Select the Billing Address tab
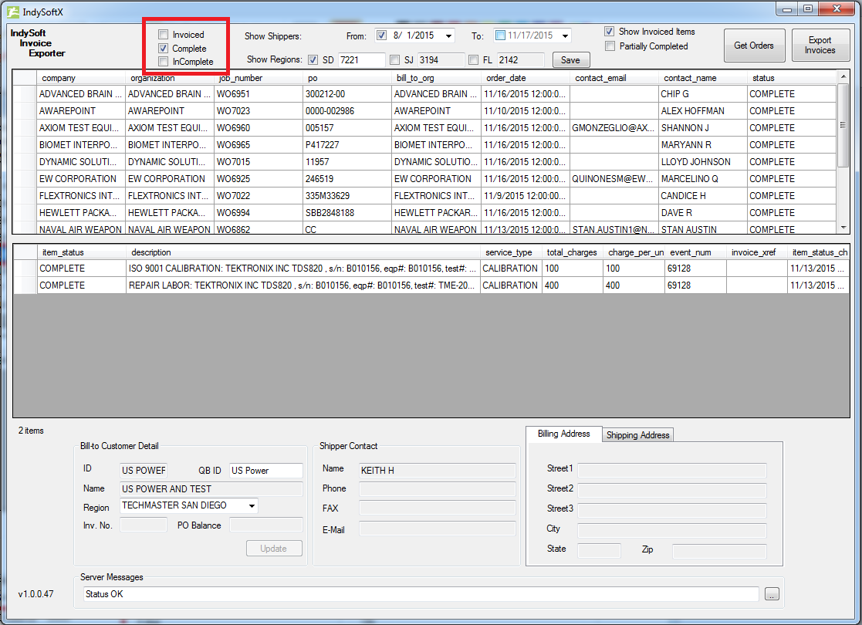 (x=563, y=434)
